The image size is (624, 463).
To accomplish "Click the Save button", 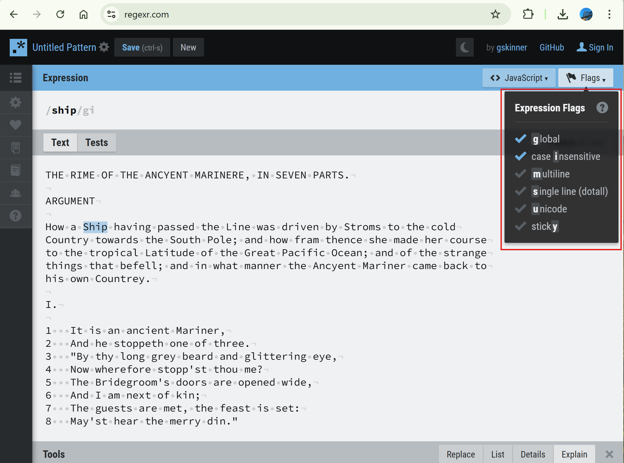I will [x=142, y=48].
